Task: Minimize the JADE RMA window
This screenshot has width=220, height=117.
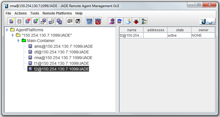Action: pos(191,5)
